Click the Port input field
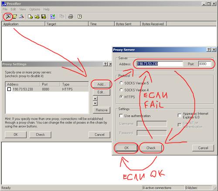Screen dimensions: 218x191 pos(204,64)
